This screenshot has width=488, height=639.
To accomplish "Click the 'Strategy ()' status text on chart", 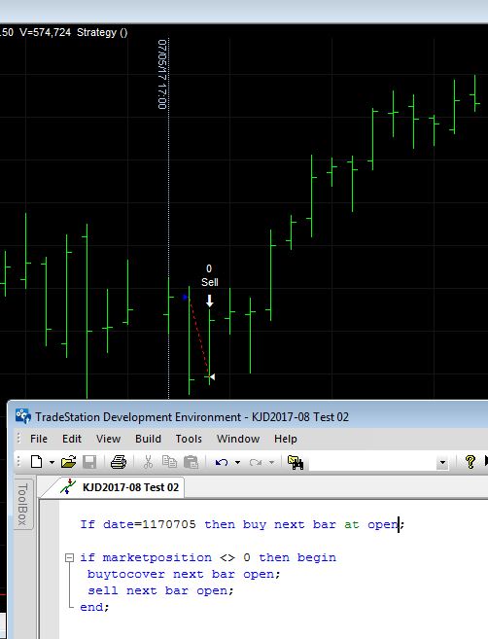I will [102, 33].
